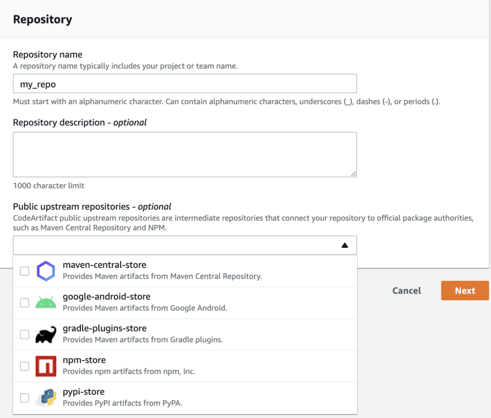Screen dimensions: 491x418
Task: Click the pypi-store Python icon
Action: (x=46, y=398)
